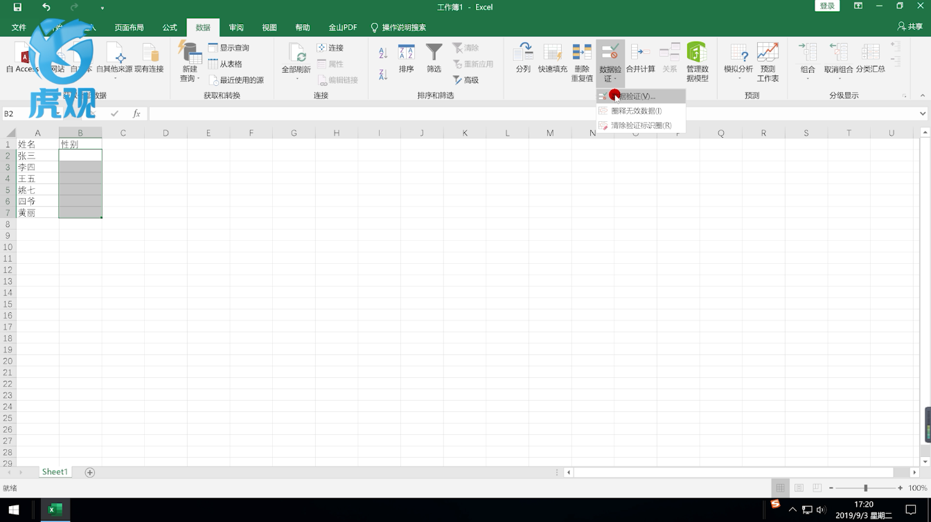This screenshot has height=522, width=931.
Task: Open the Outline (分级显示) dialog launcher
Action: (x=905, y=96)
